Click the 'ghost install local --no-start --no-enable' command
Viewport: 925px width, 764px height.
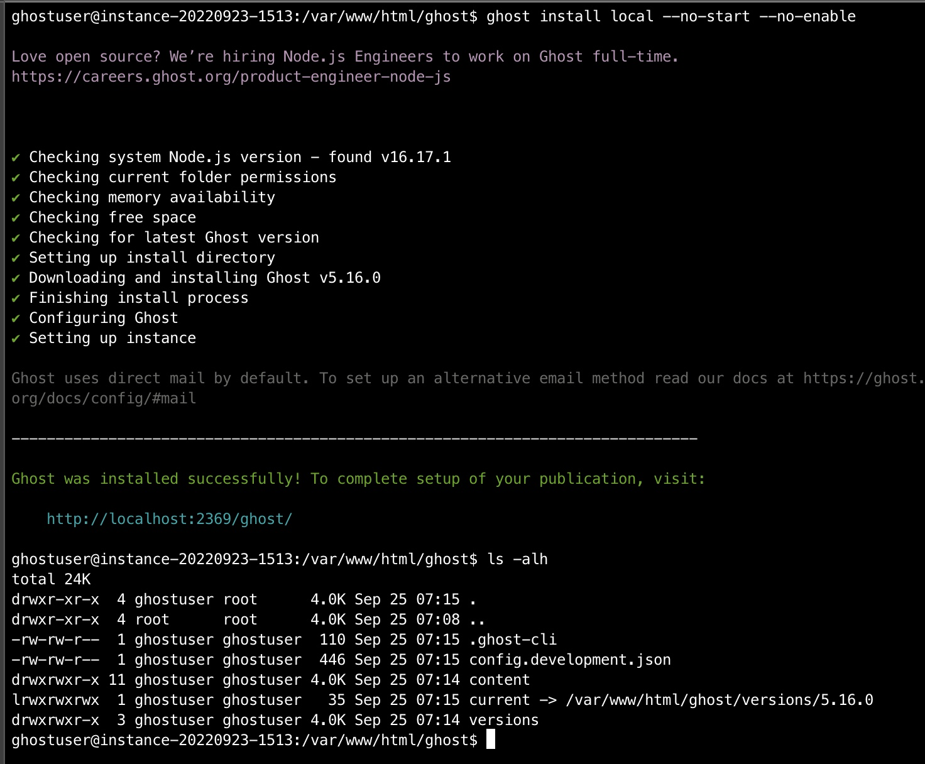(x=671, y=16)
